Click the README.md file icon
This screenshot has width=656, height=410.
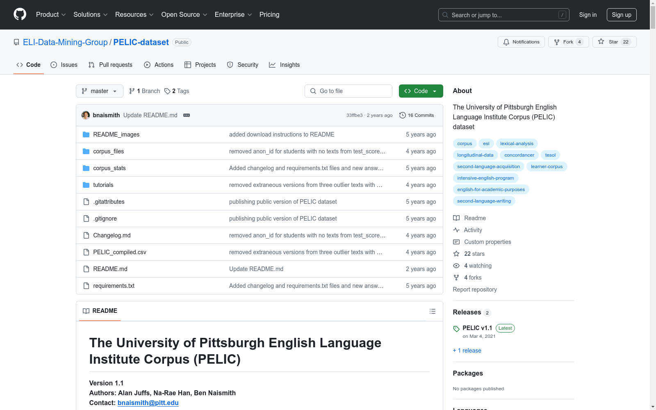[x=86, y=269]
